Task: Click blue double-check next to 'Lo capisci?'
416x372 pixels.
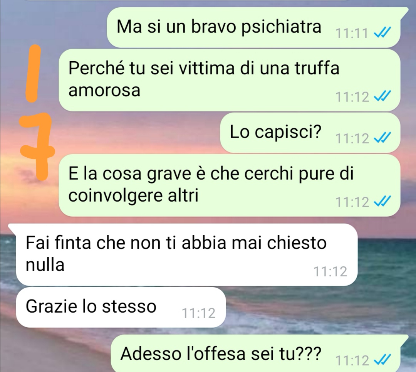Action: 382,138
